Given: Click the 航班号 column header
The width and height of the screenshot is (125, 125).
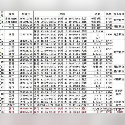Looking at the screenshot, I should [x=26, y=14].
